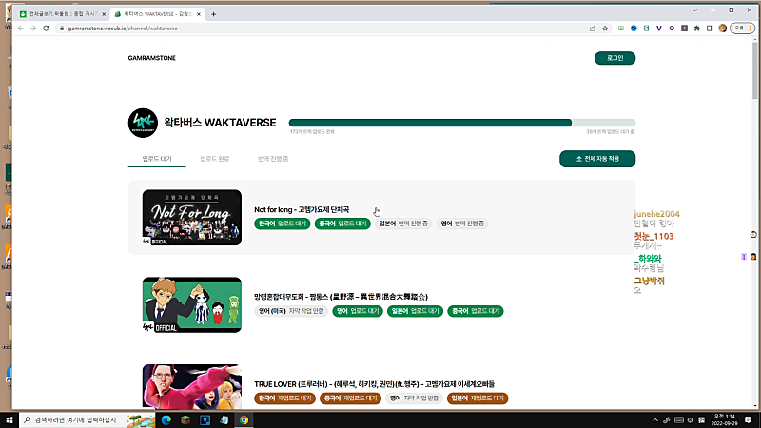Click the Windows taskbar search box

point(88,419)
